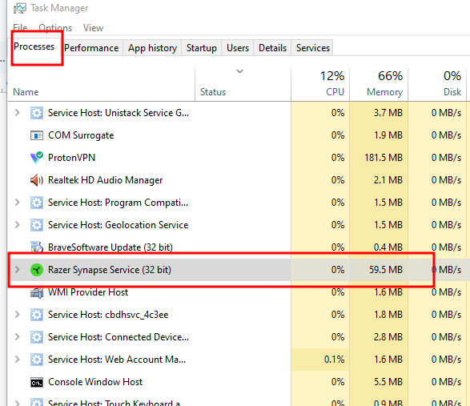Image resolution: width=470 pixels, height=406 pixels.
Task: Expand Service Host: Program Compati... row
Action: [x=18, y=203]
